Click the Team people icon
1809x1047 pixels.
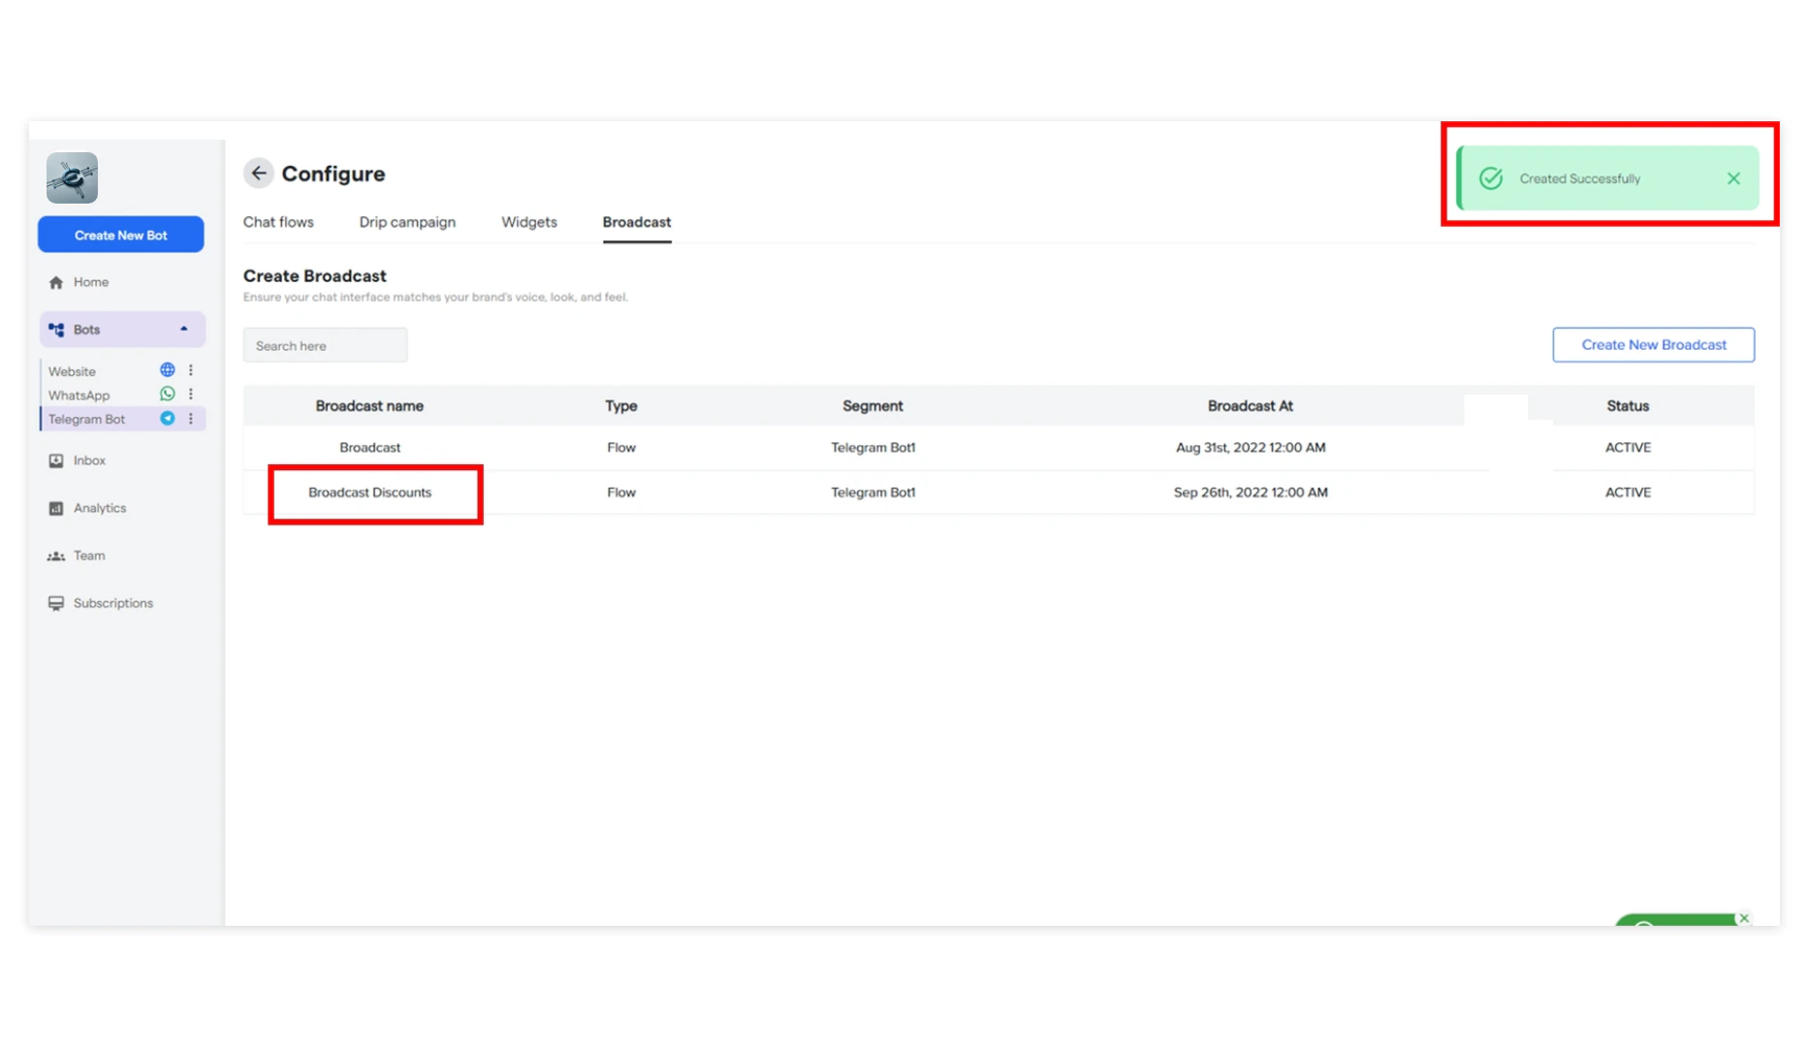56,555
